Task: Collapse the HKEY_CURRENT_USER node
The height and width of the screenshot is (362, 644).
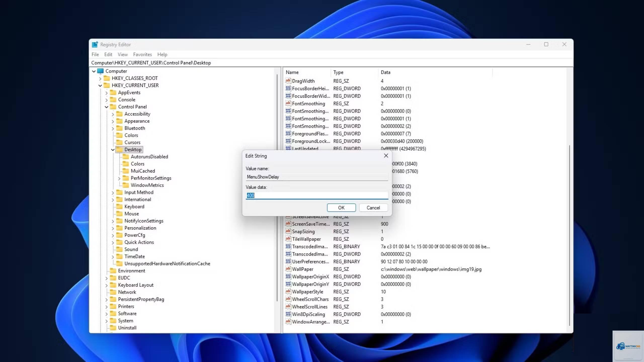Action: pyautogui.click(x=100, y=85)
